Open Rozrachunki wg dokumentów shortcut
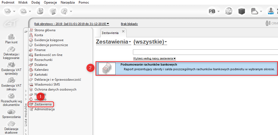The height and width of the screenshot is (135, 278). (11, 100)
